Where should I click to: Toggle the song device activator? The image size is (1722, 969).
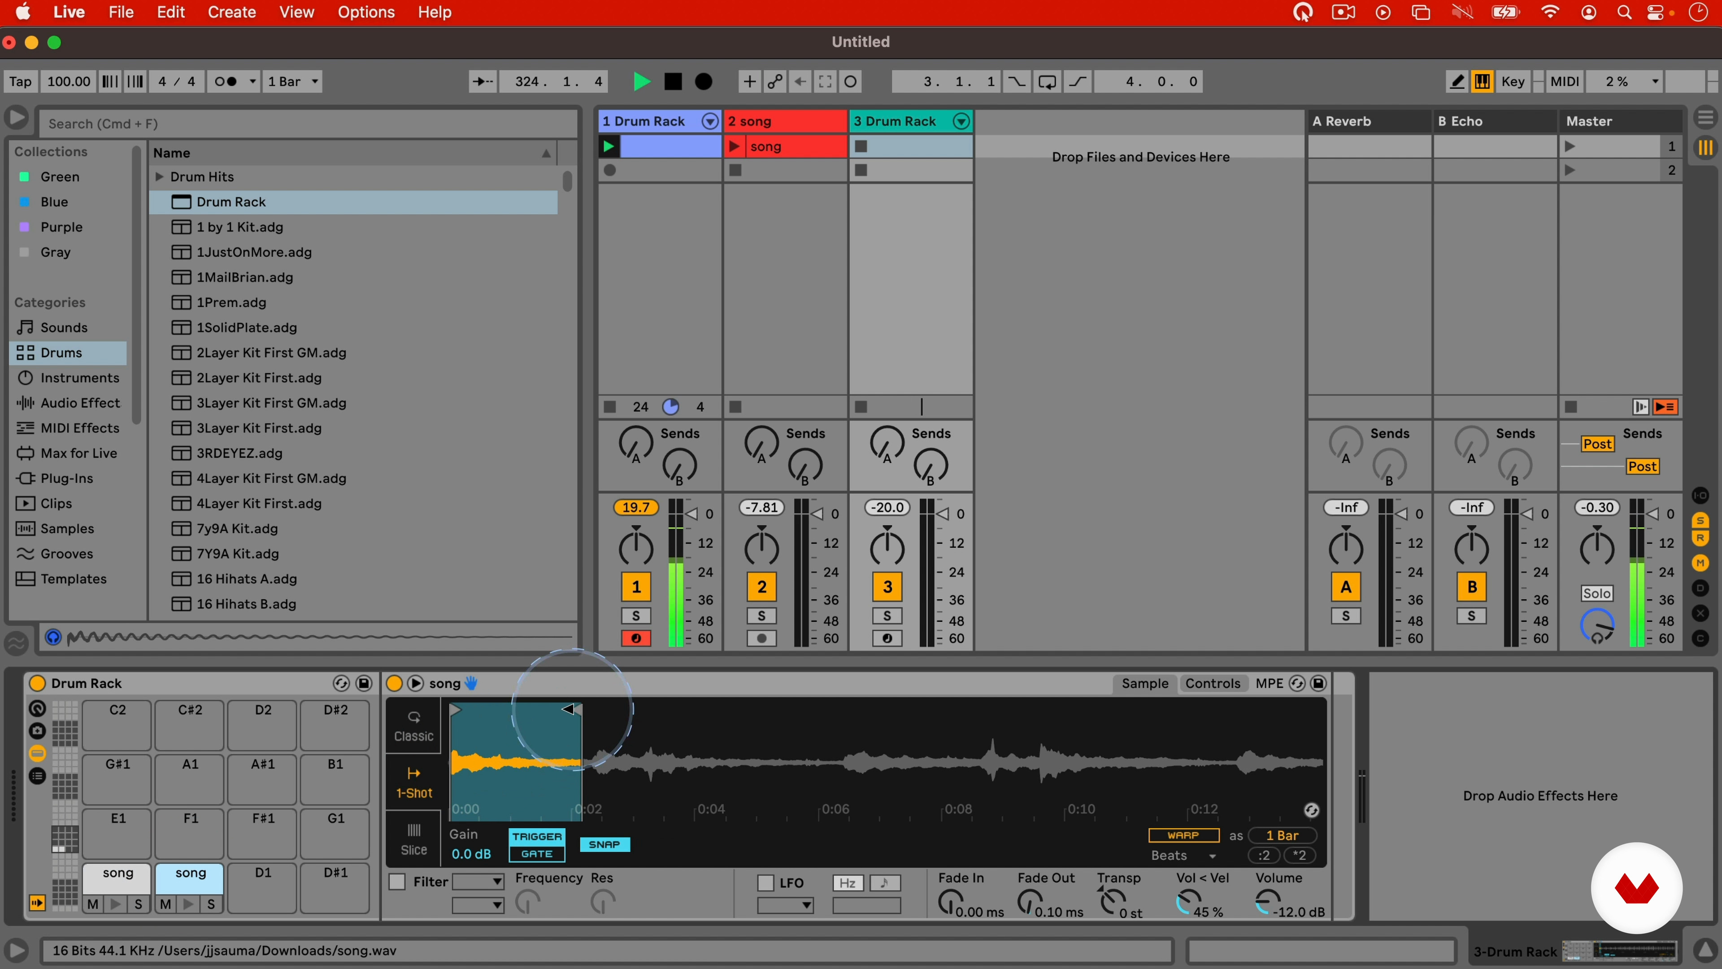point(395,683)
